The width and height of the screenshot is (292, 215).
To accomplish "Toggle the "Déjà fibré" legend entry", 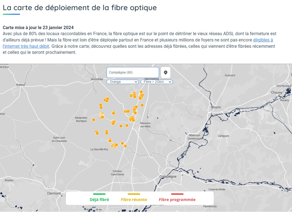I will [x=99, y=200].
